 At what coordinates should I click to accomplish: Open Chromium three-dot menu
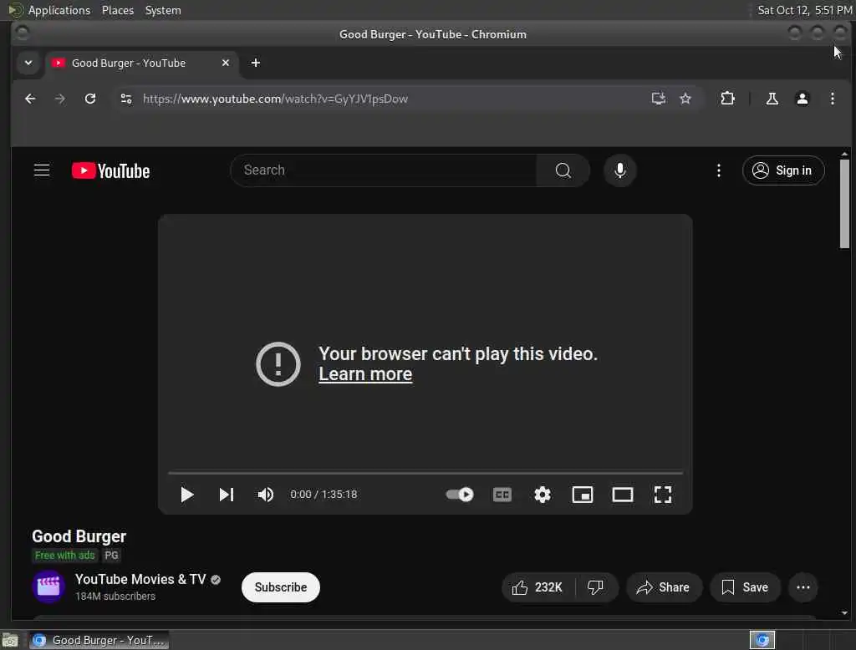(832, 99)
